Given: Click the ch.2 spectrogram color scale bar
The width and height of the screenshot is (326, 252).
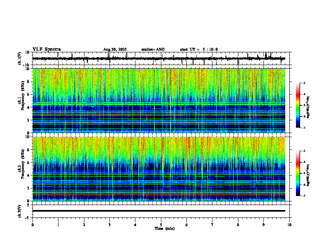Looking at the screenshot, I should (x=298, y=173).
